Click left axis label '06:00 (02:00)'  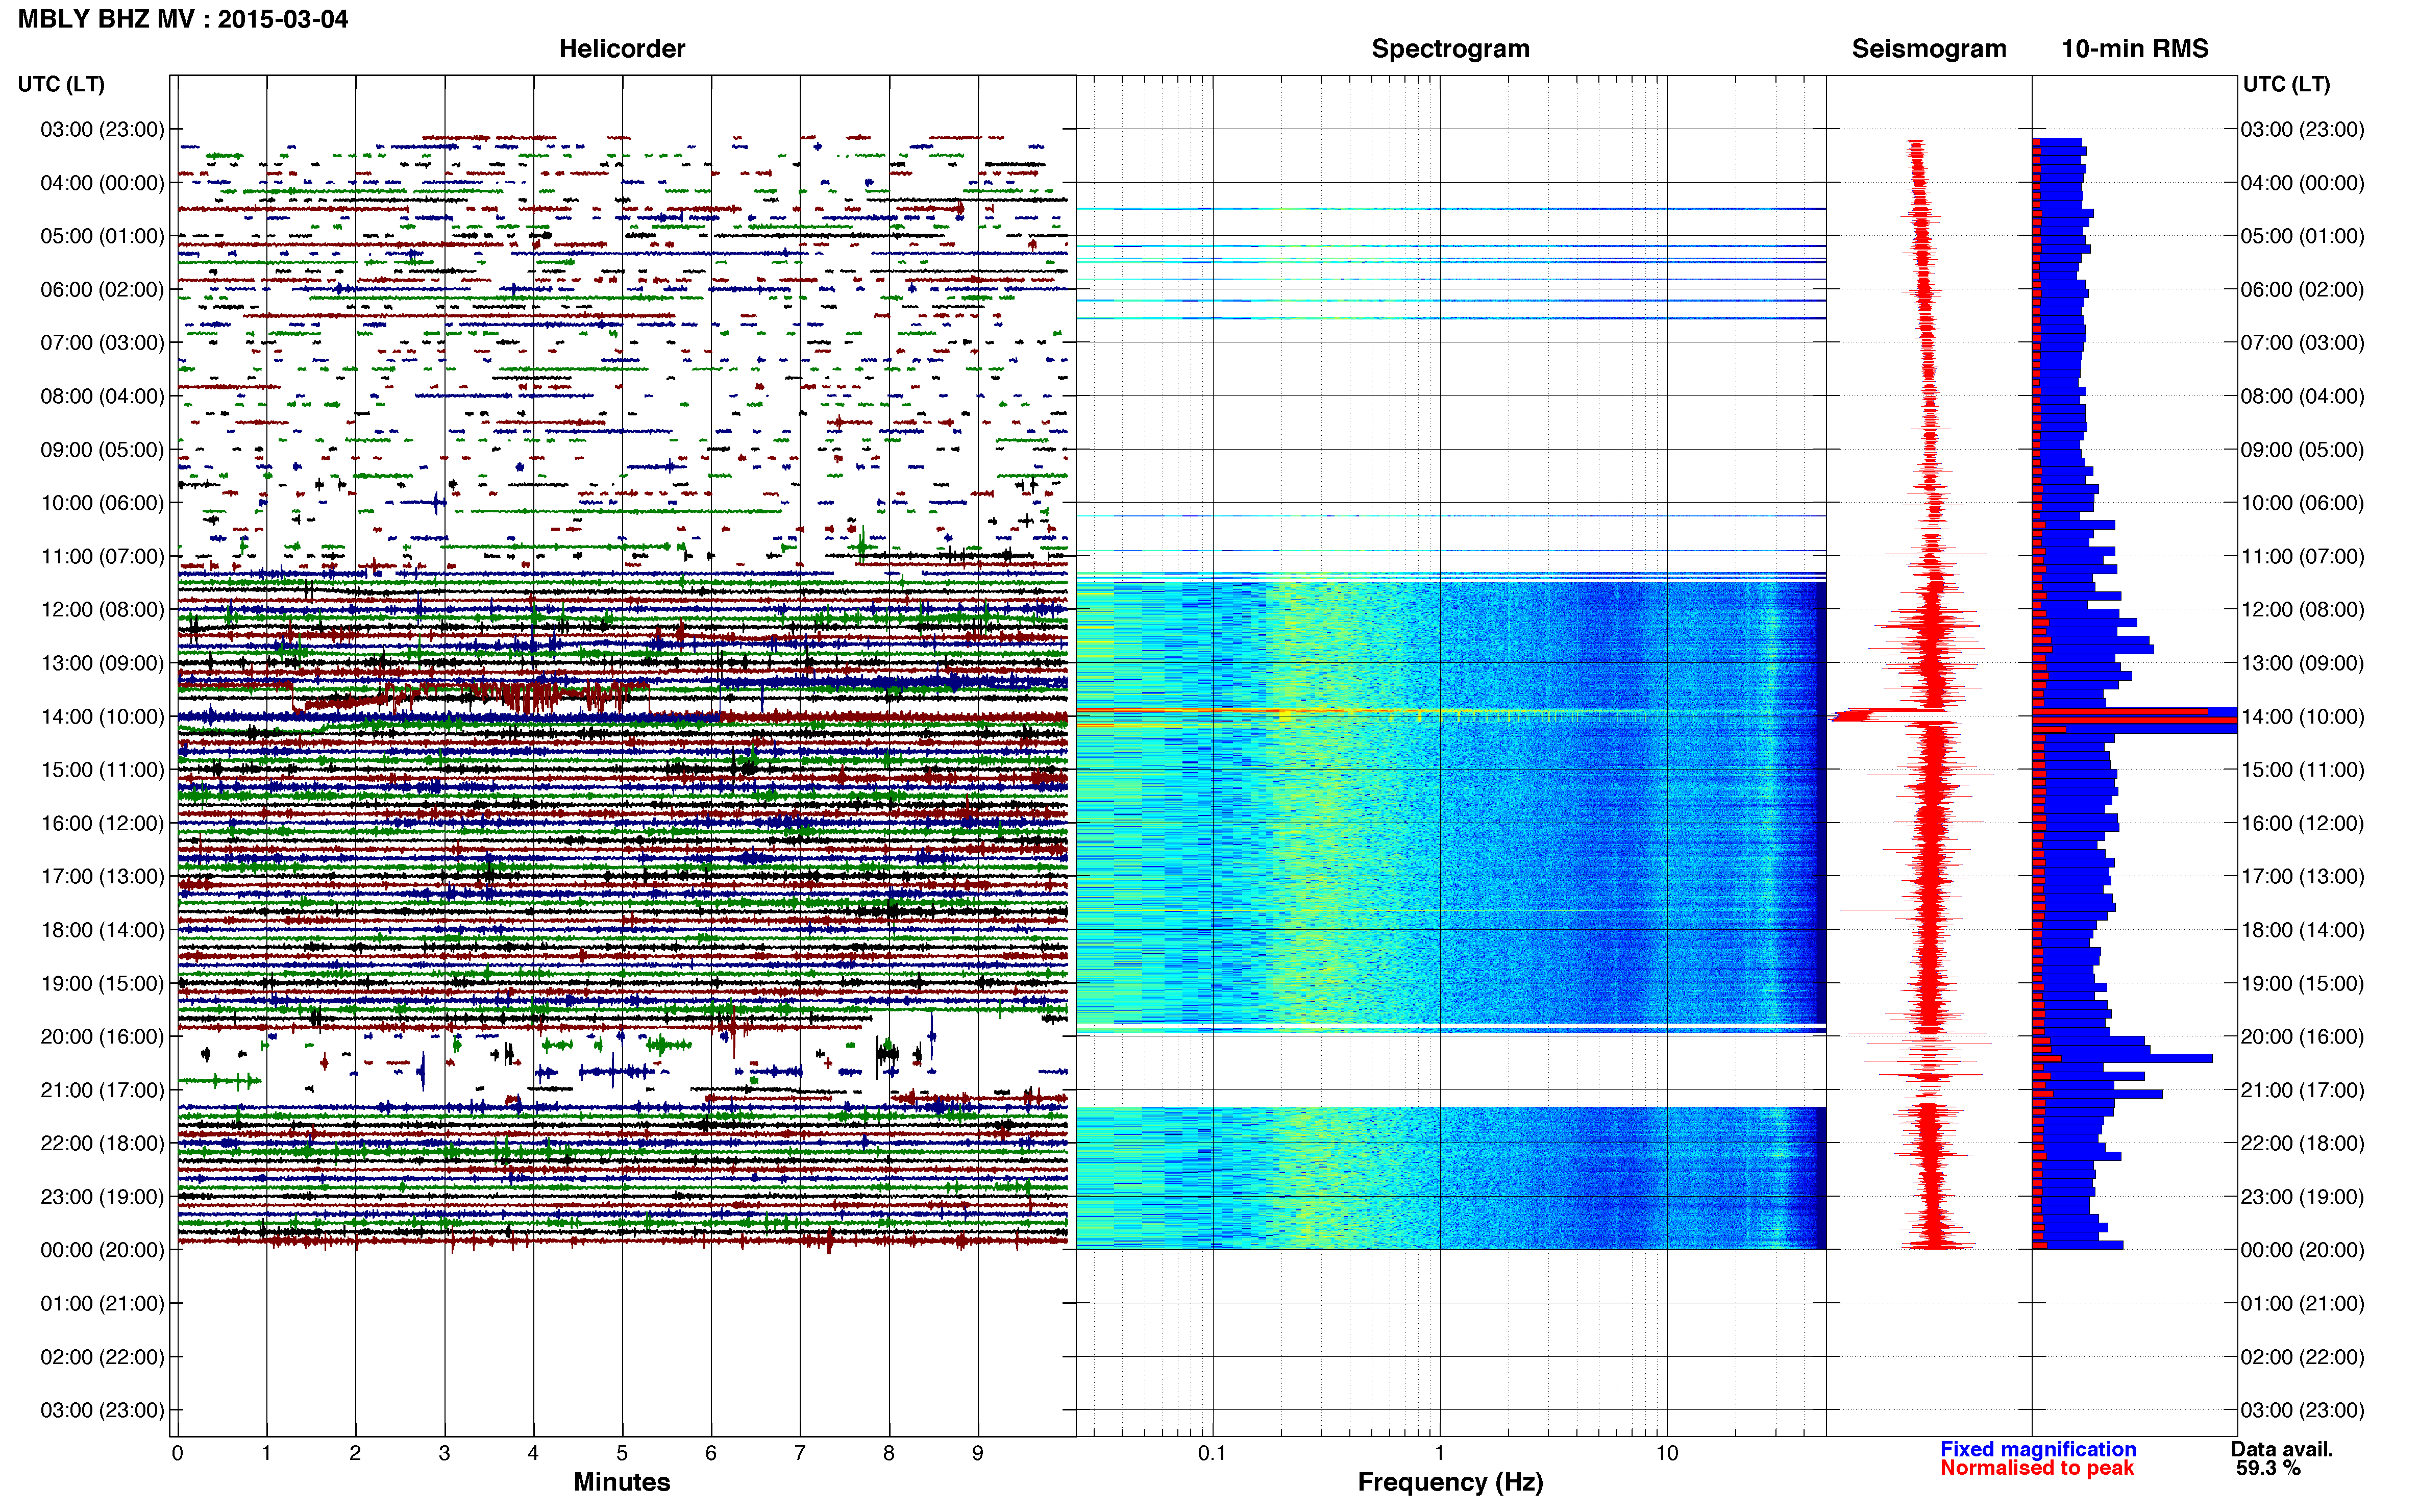102,290
